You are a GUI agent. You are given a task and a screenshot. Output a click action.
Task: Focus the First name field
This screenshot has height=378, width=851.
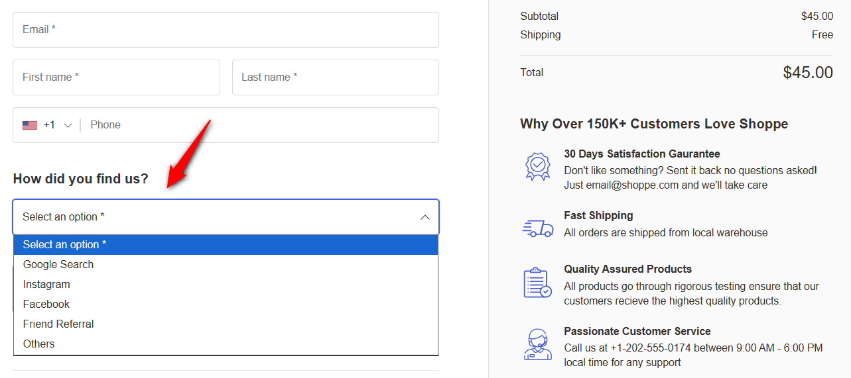[116, 77]
